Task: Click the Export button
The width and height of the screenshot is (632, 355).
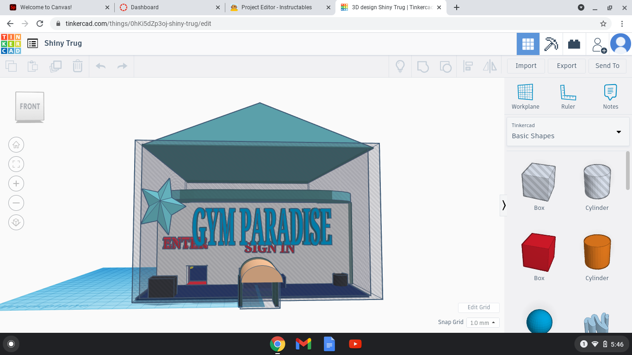Action: [566, 66]
